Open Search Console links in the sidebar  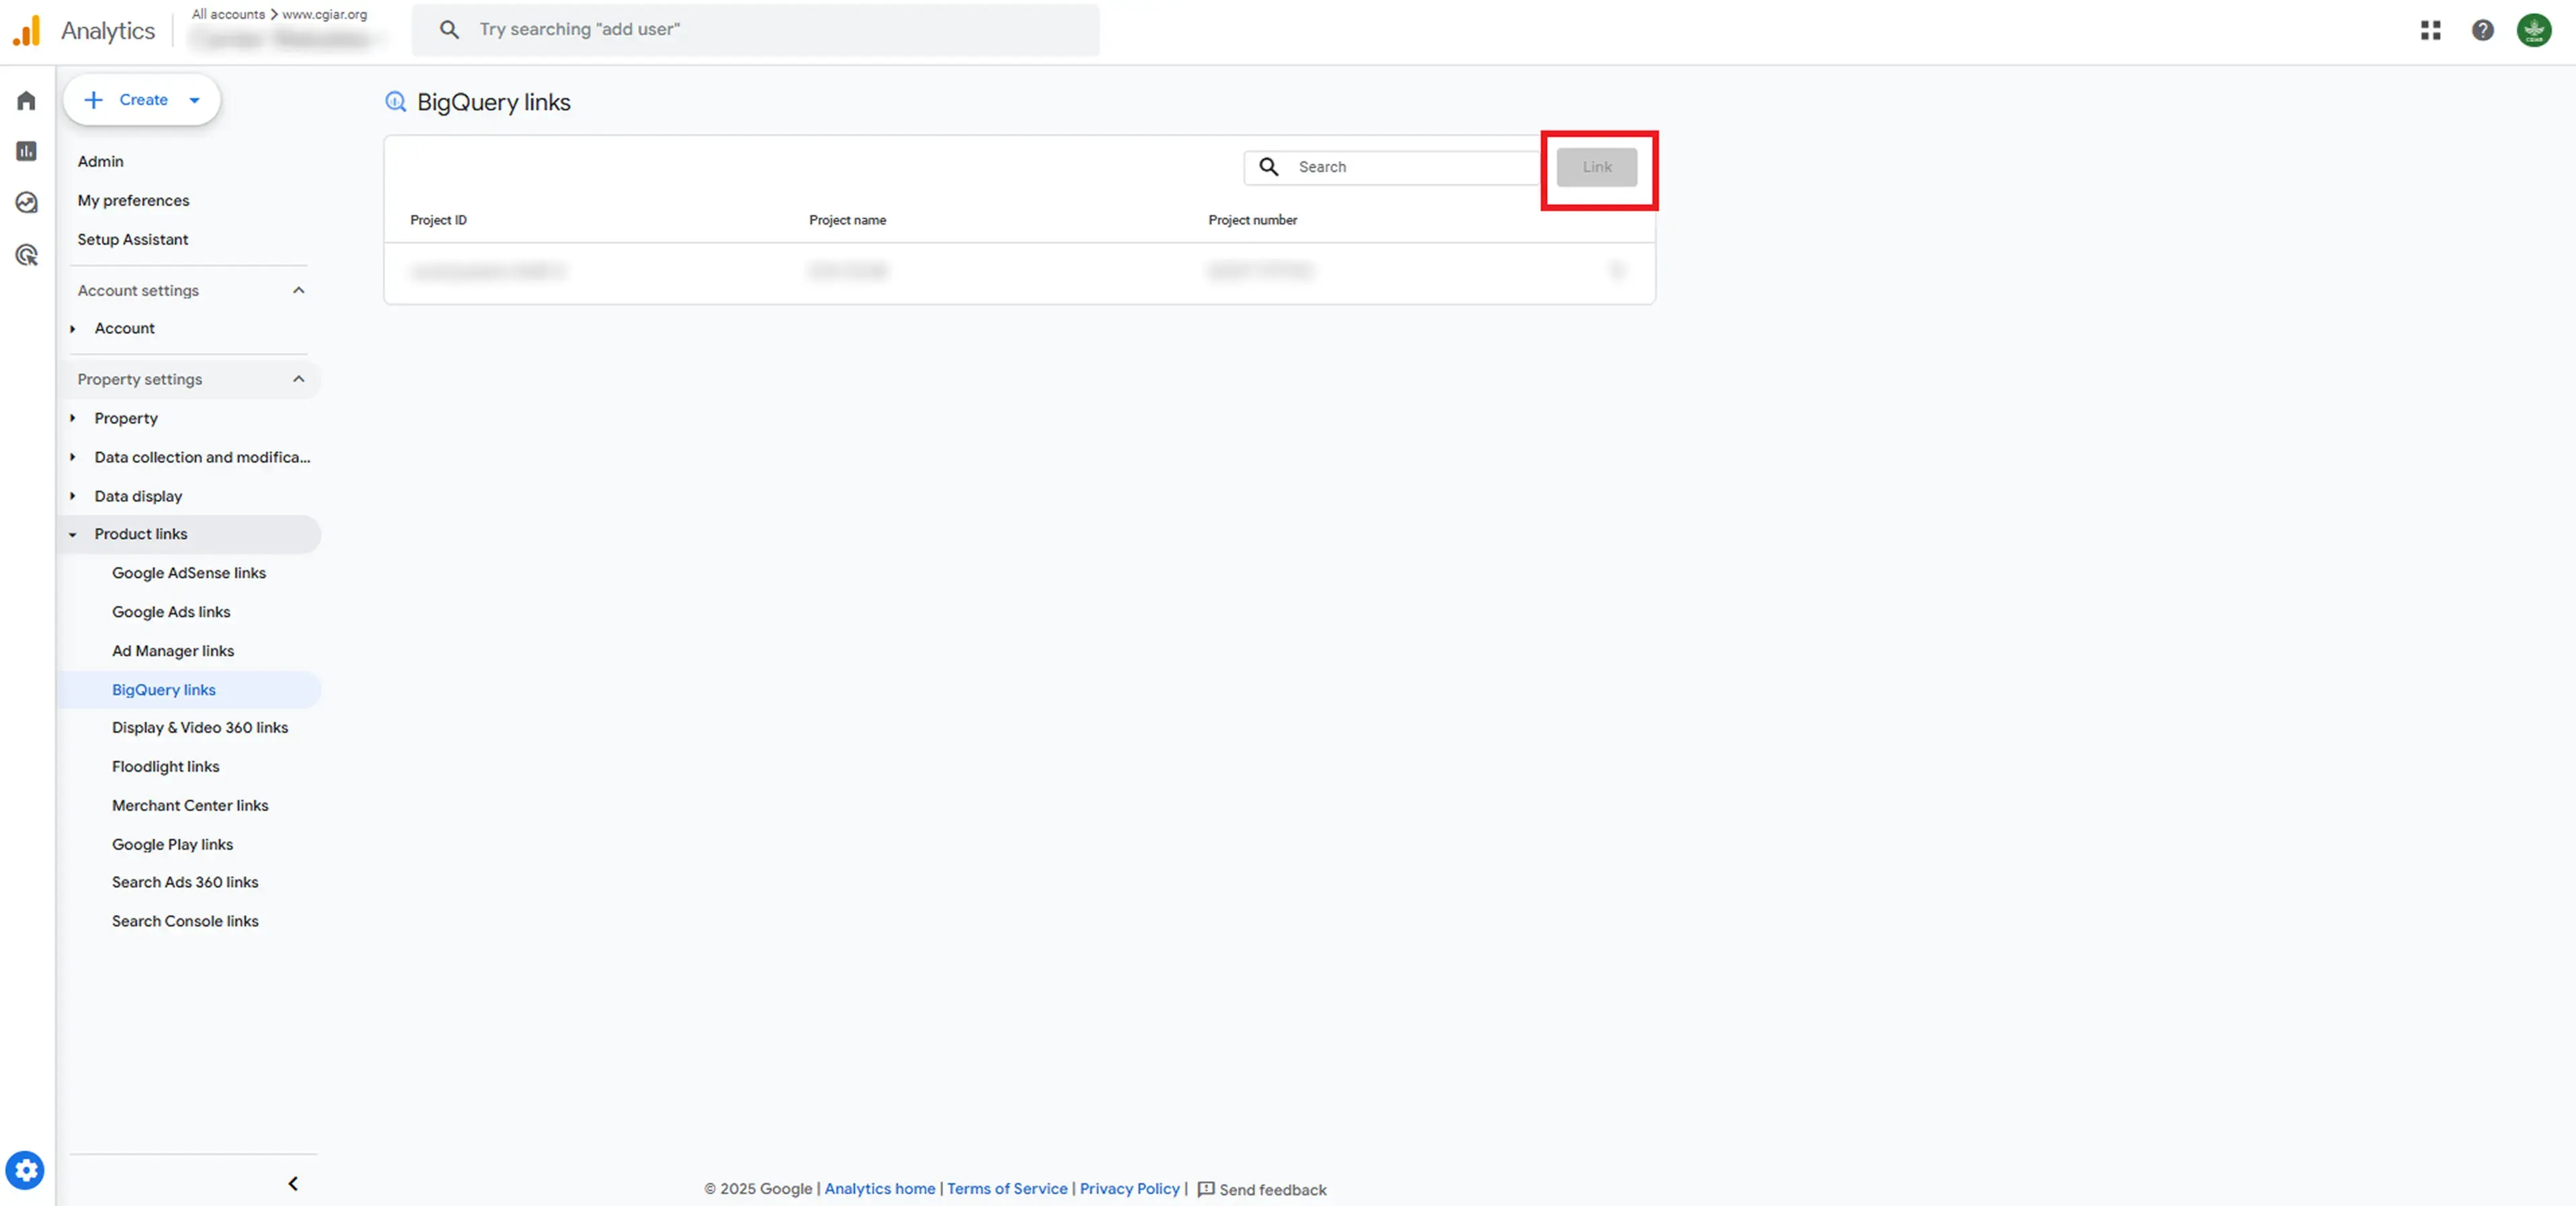pos(185,921)
